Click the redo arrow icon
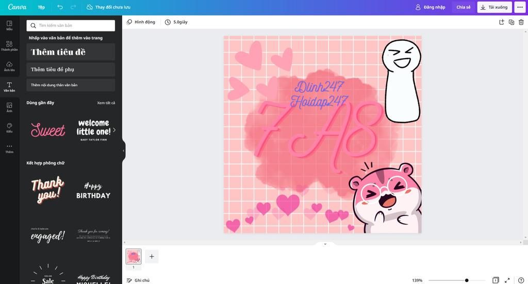The image size is (528, 284). click(x=73, y=7)
